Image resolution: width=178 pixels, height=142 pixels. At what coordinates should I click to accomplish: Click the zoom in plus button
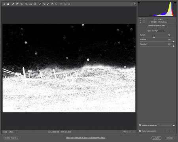tap(6, 132)
